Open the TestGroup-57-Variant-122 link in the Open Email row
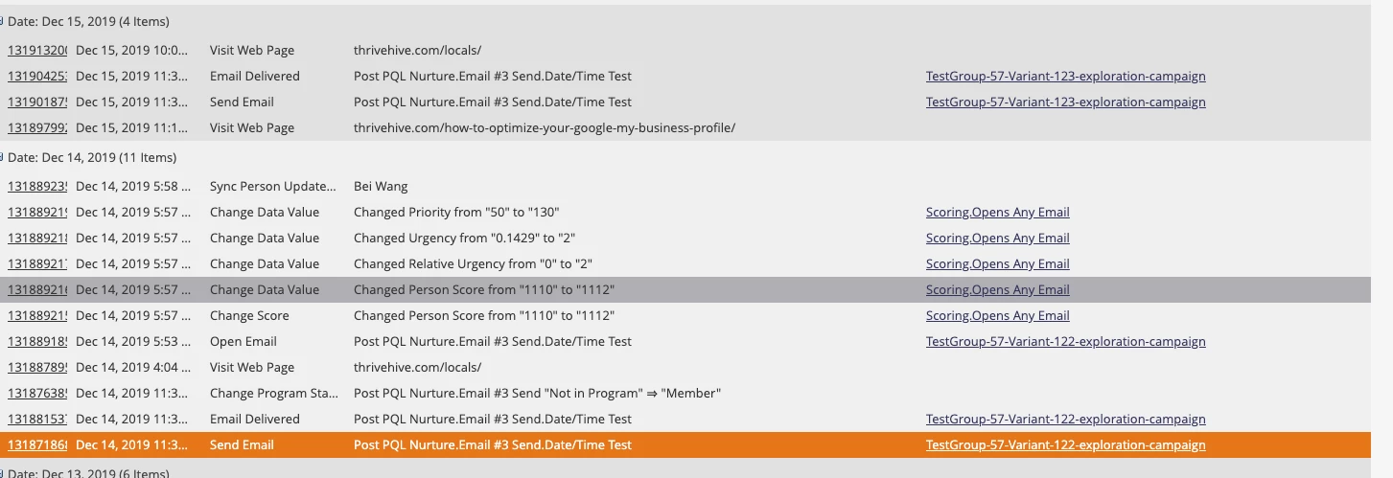 [1065, 342]
